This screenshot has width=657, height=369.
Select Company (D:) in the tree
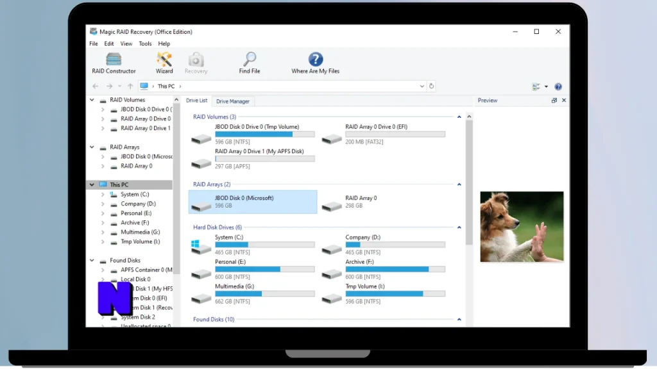point(138,204)
